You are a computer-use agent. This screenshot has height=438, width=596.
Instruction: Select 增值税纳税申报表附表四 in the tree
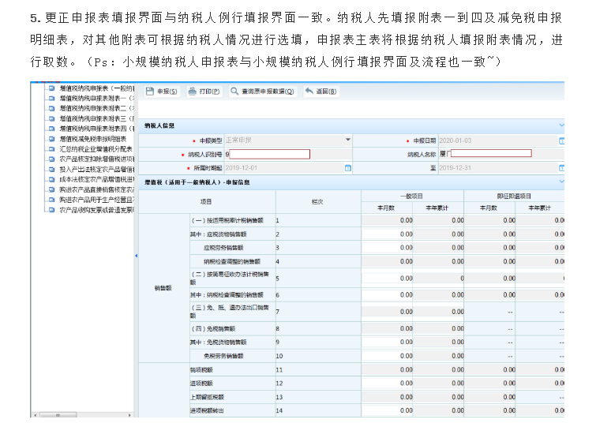pyautogui.click(x=96, y=129)
